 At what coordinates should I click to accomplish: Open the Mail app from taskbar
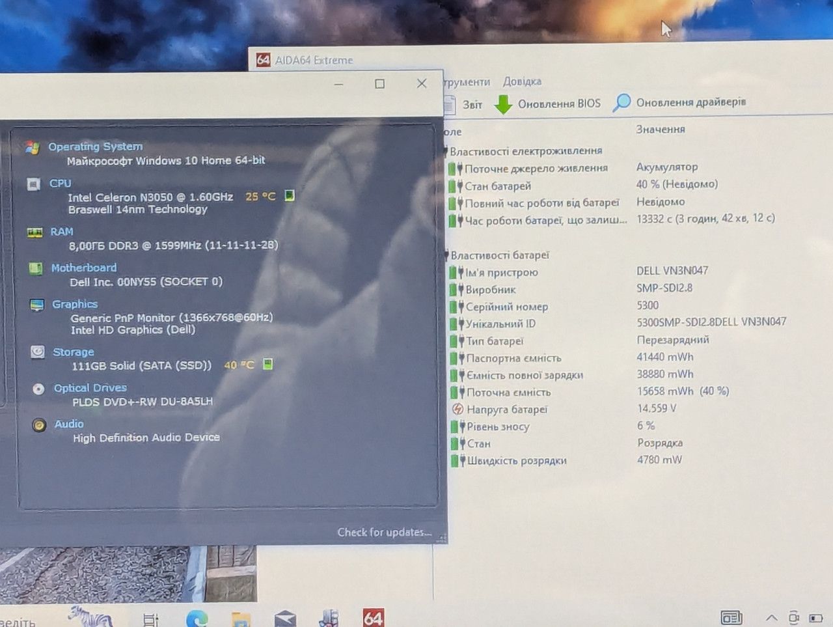click(x=285, y=619)
